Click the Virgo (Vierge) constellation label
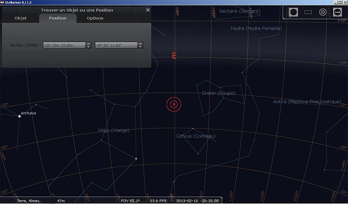This screenshot has width=348, height=204. (113, 130)
